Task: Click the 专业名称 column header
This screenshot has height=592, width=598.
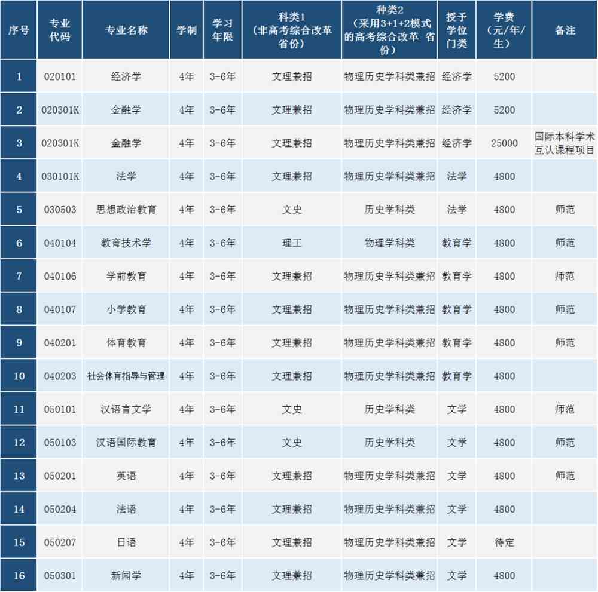Action: [126, 30]
